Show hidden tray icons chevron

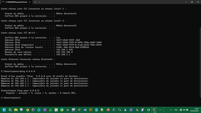pos(171,110)
